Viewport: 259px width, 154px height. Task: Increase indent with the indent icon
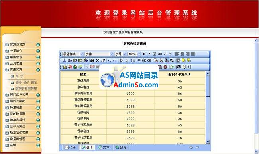149,60
